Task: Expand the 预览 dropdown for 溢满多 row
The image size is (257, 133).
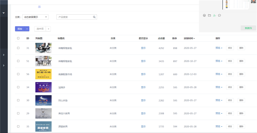Action: pyautogui.click(x=219, y=87)
